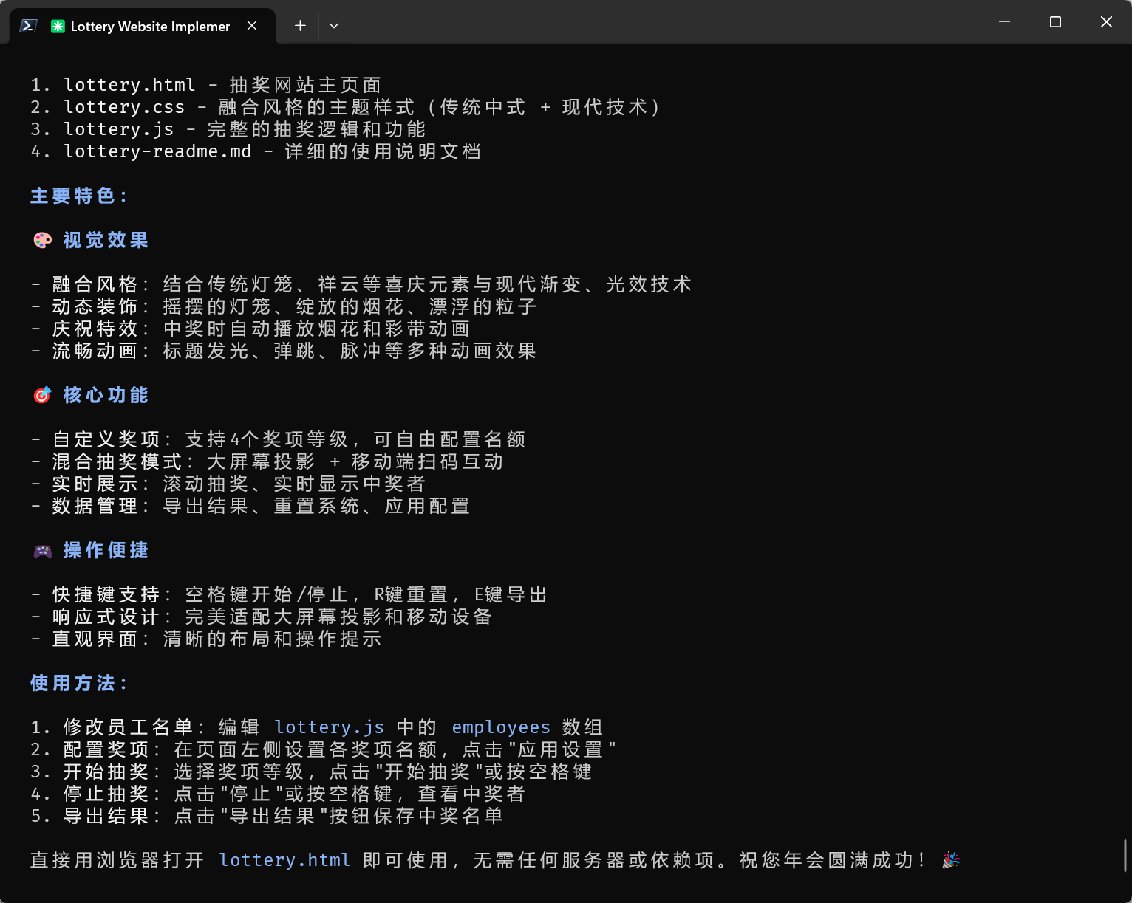Image resolution: width=1132 pixels, height=903 pixels.
Task: Close the Lottery Website tab
Action: (252, 26)
